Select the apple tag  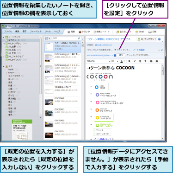pyautogui.click(x=13, y=70)
